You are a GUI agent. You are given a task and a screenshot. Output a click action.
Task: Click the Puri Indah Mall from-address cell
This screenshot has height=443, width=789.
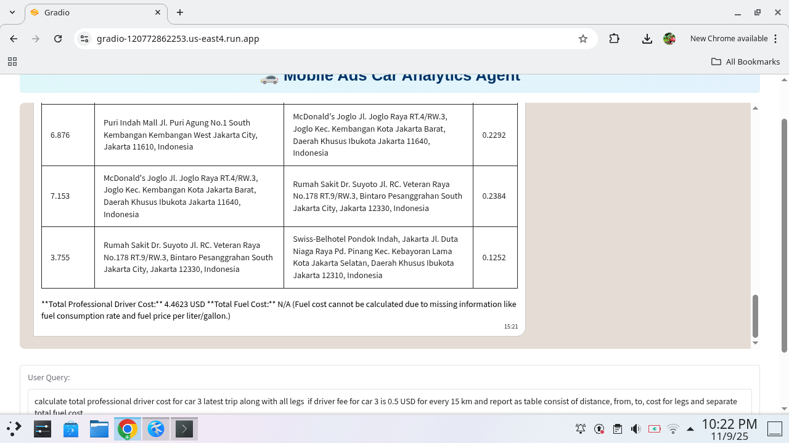189,135
